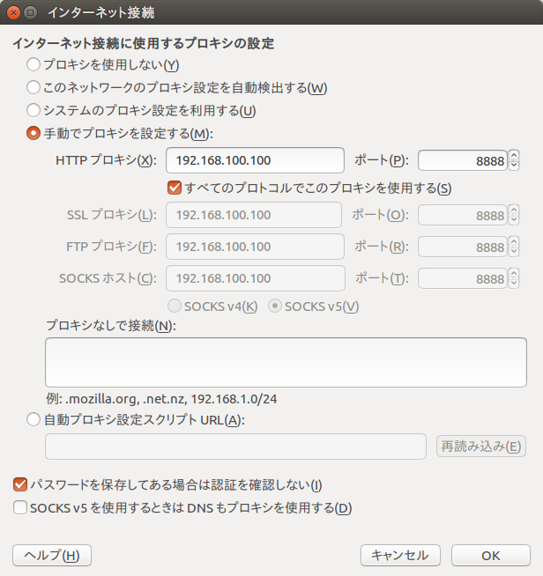Select automatic proxy configuration script URL radio (A)
The width and height of the screenshot is (543, 576).
[33, 419]
